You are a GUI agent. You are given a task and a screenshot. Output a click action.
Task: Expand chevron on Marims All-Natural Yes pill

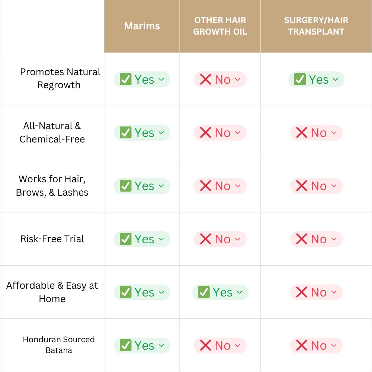pos(161,133)
